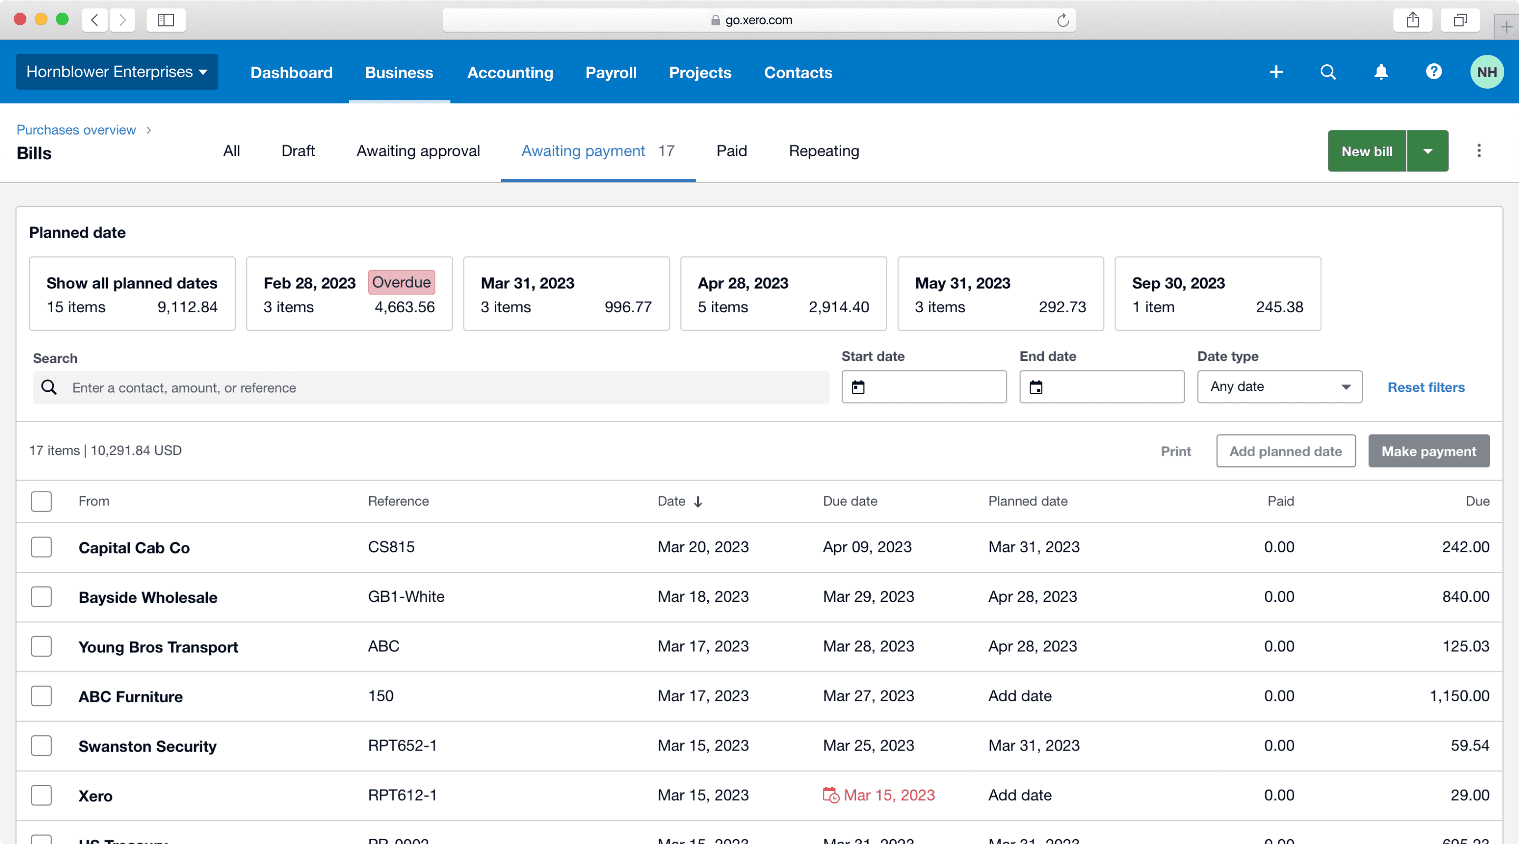Open the Payroll menu
The width and height of the screenshot is (1519, 844).
(611, 73)
